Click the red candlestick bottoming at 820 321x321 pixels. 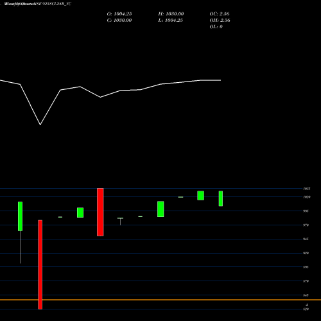(40, 265)
